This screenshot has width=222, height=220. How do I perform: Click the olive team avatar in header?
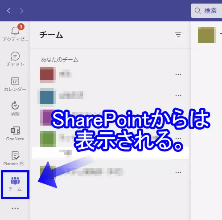(207, 35)
